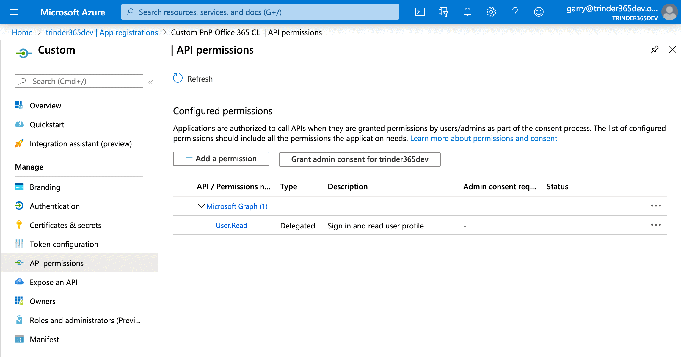The image size is (681, 357).
Task: Click the user account avatar
Action: [670, 12]
